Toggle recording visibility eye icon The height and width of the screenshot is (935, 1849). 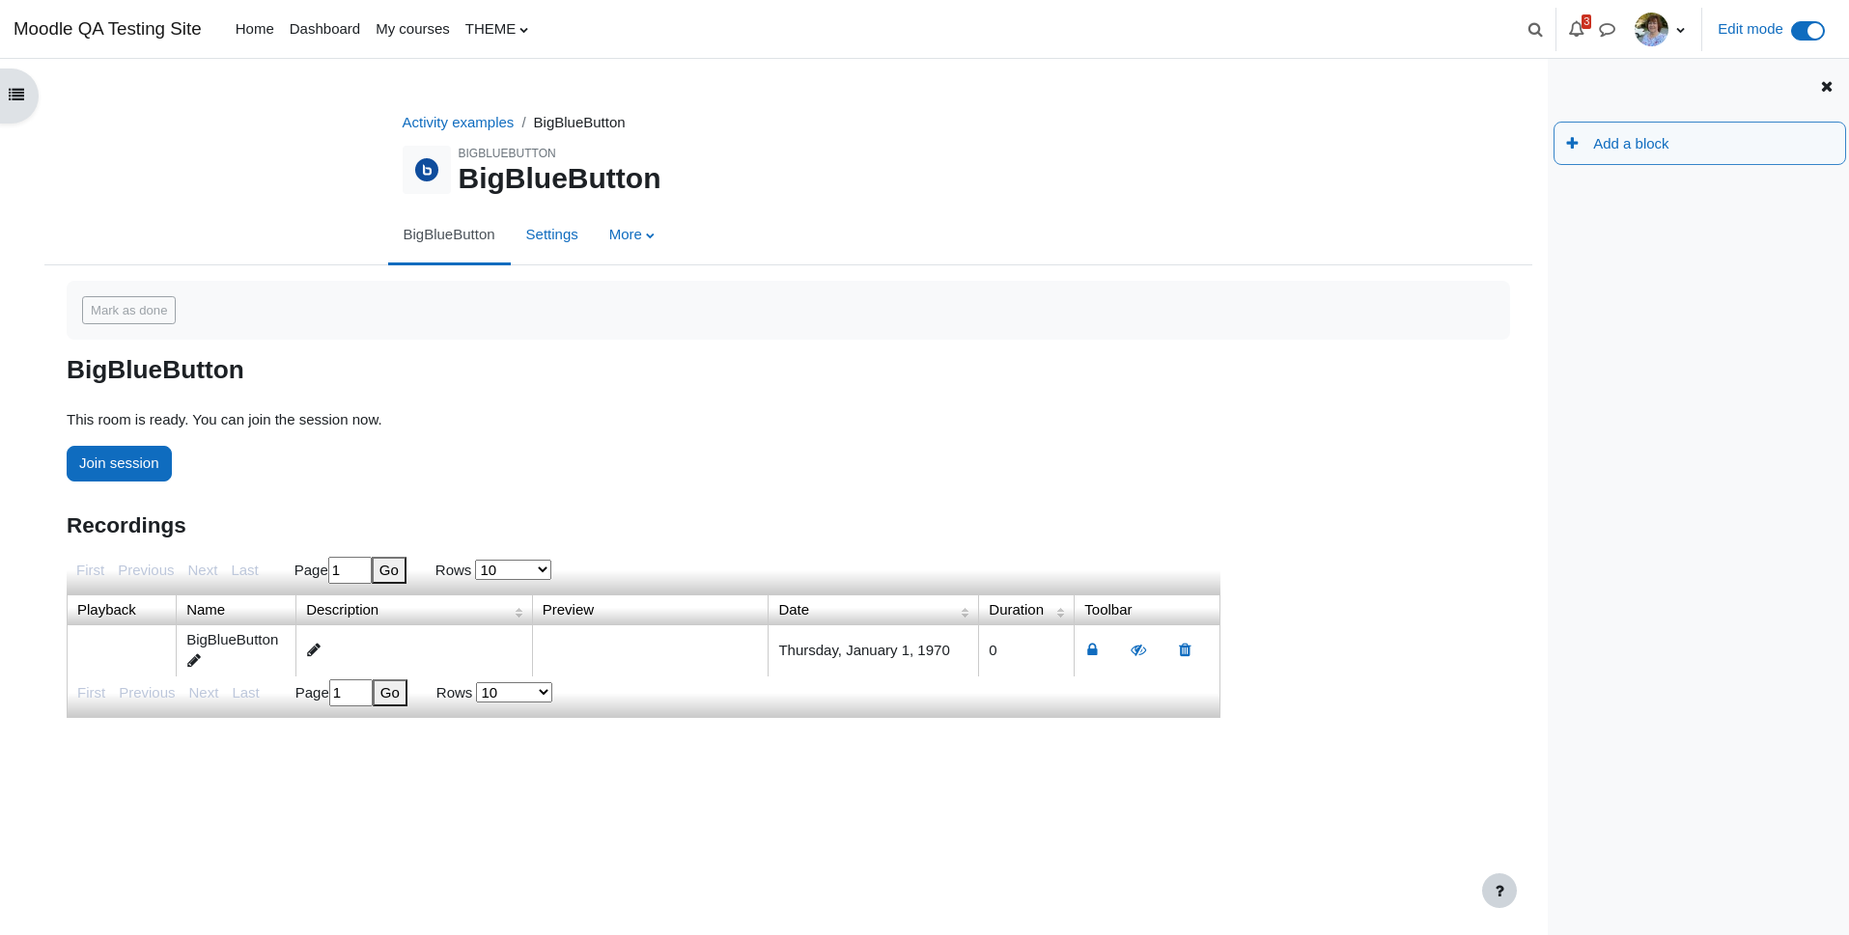[x=1139, y=650]
